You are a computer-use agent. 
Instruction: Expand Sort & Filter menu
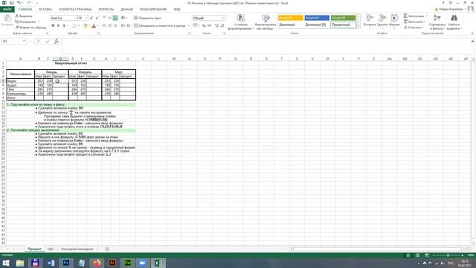437,22
